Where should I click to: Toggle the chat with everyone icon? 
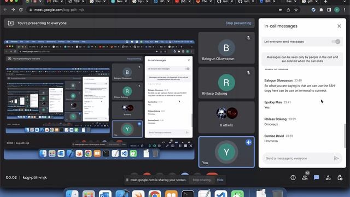316,177
